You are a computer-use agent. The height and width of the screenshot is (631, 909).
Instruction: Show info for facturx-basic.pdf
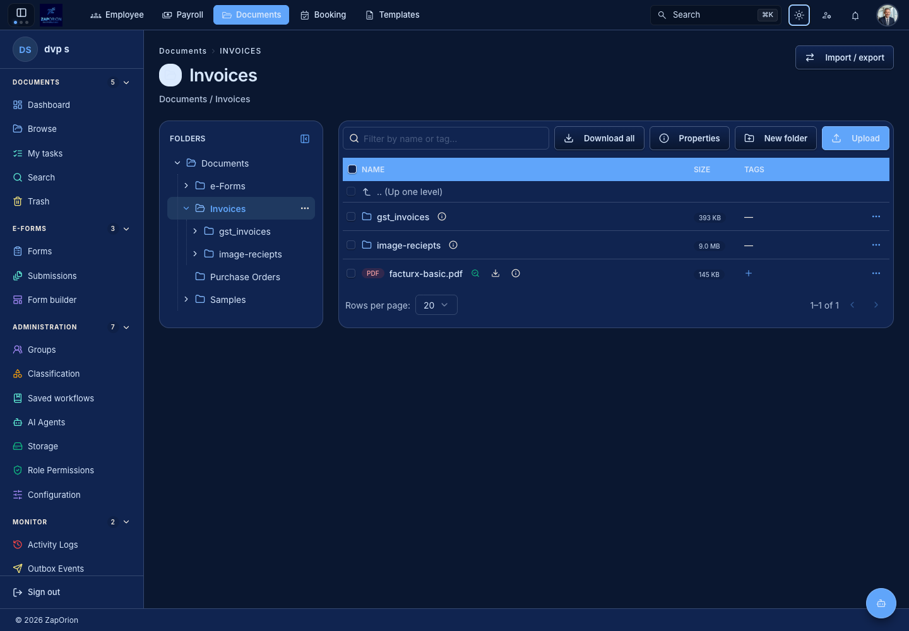[x=516, y=273]
